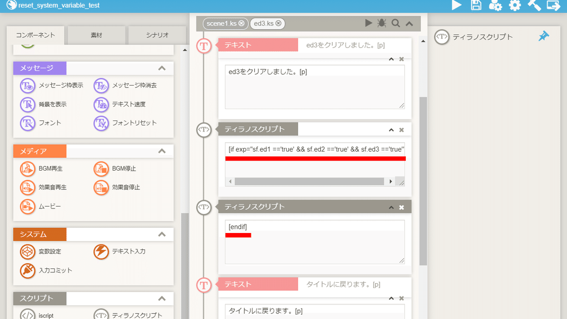The width and height of the screenshot is (567, 319).
Task: Delete the タイトルに戻ります text block
Action: tap(402, 298)
